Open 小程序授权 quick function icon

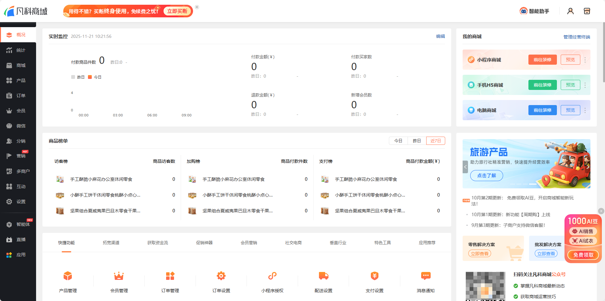(272, 276)
